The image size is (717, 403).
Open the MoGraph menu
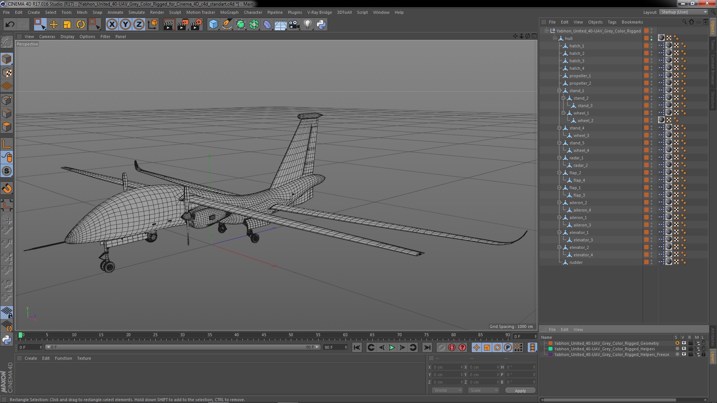tap(229, 12)
